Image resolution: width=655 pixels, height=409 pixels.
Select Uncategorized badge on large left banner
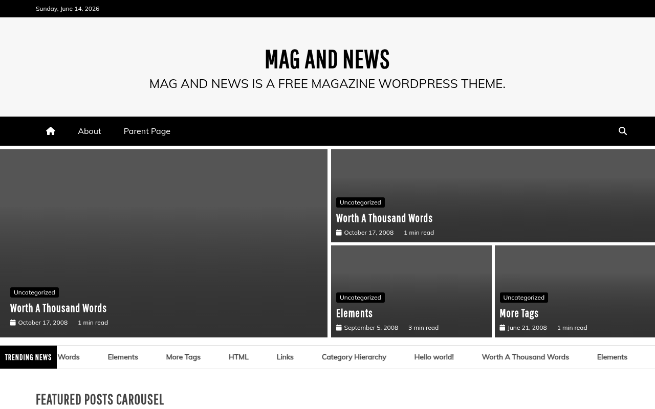tap(34, 292)
